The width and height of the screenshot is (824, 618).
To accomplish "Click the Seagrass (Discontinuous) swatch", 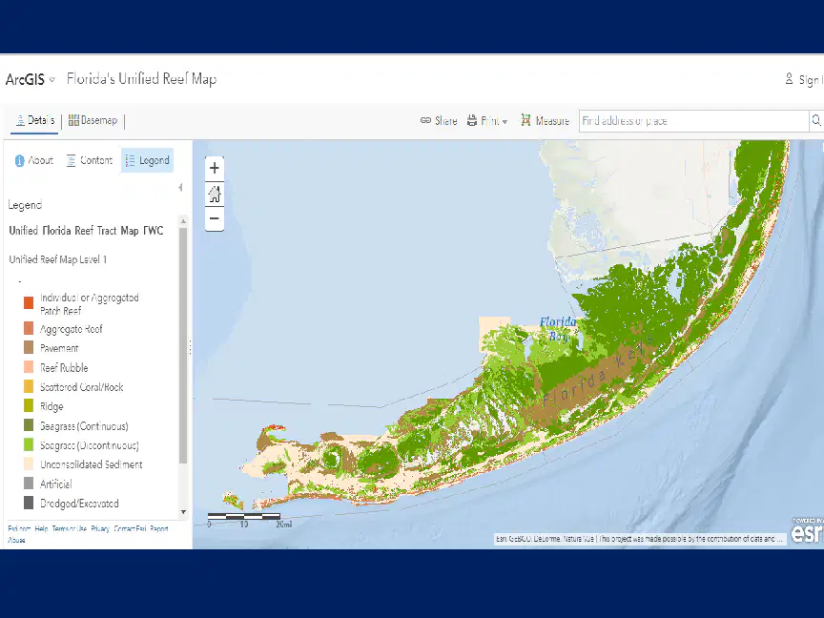I will [29, 445].
